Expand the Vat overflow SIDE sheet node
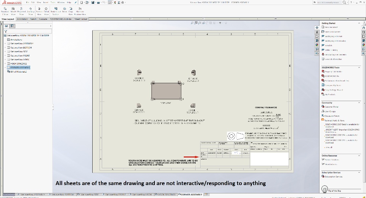The height and width of the screenshot is (198, 366). (5, 52)
